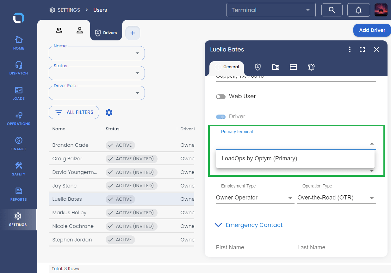Collapse the Primary terminal dropdown arrow
Viewport: 391px width, 273px height.
click(372, 144)
